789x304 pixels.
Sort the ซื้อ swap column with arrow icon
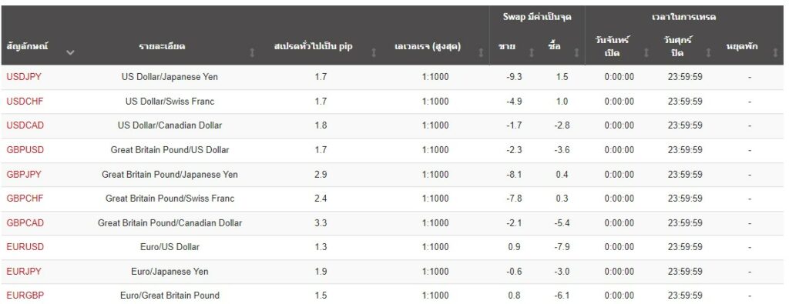tap(576, 52)
